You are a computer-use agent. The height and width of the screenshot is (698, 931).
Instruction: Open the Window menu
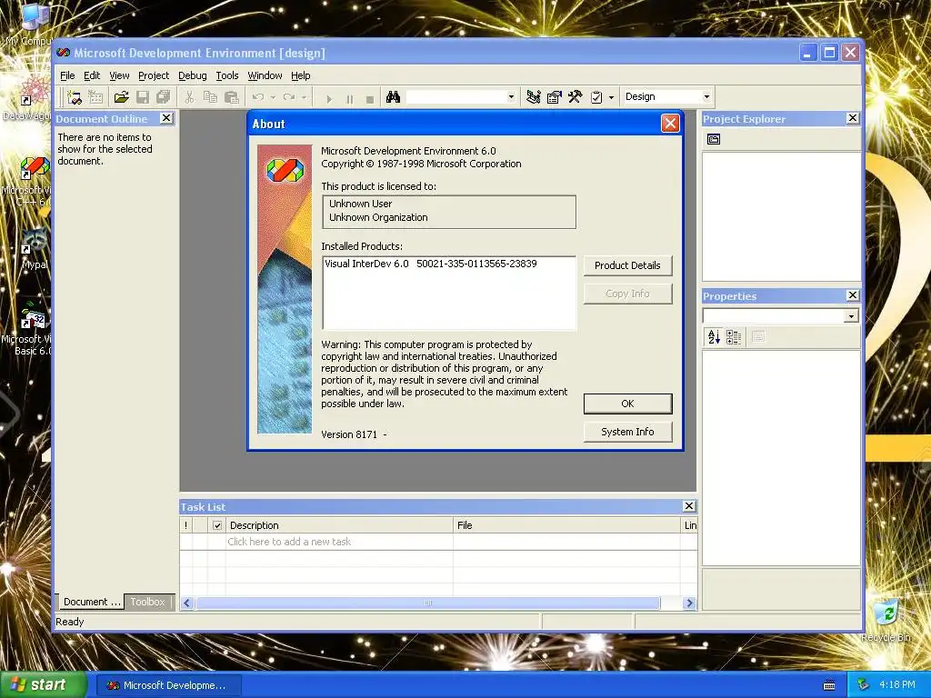coord(265,76)
